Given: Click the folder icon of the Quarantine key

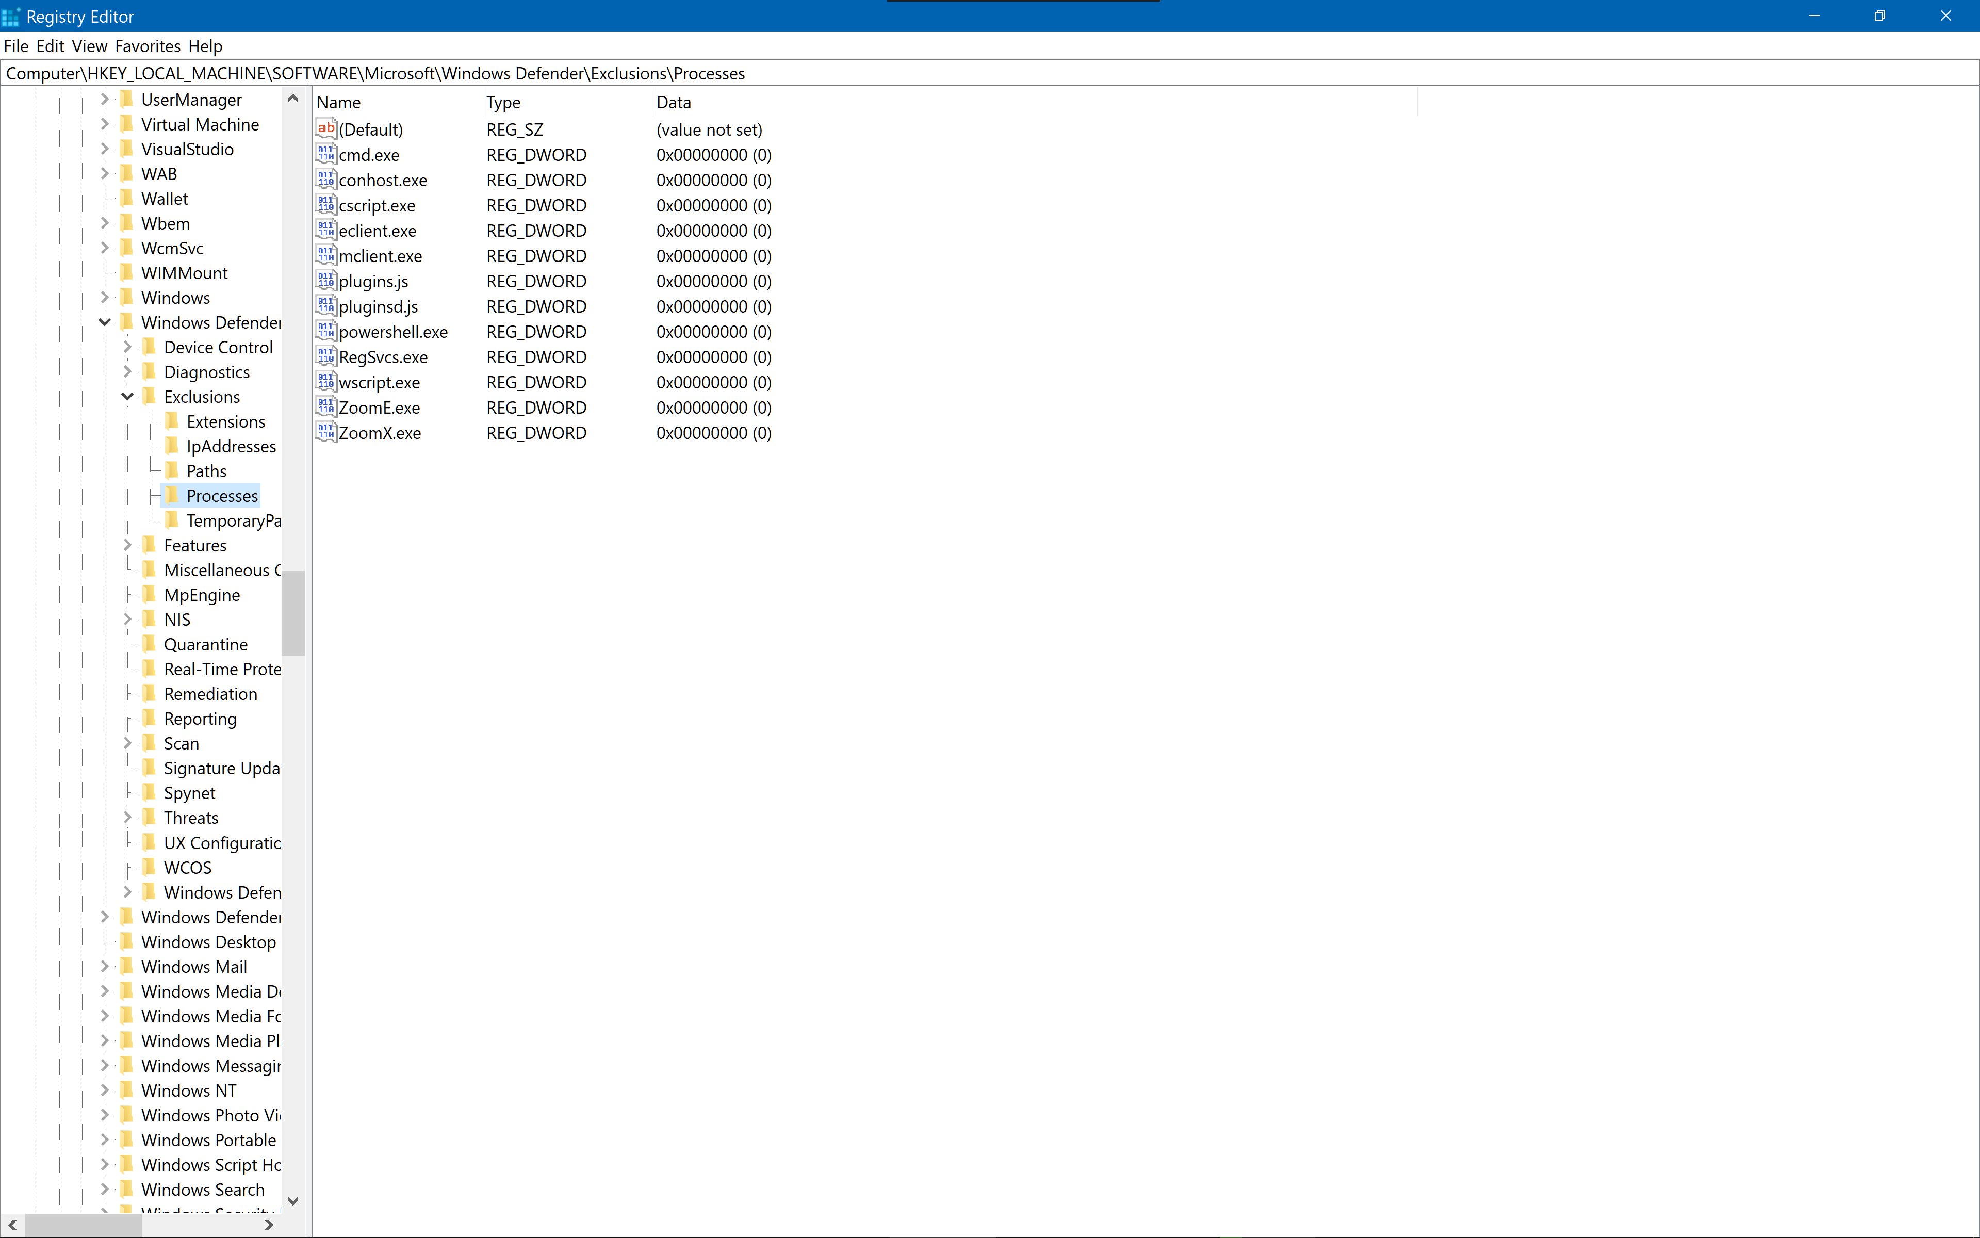Looking at the screenshot, I should 149,644.
